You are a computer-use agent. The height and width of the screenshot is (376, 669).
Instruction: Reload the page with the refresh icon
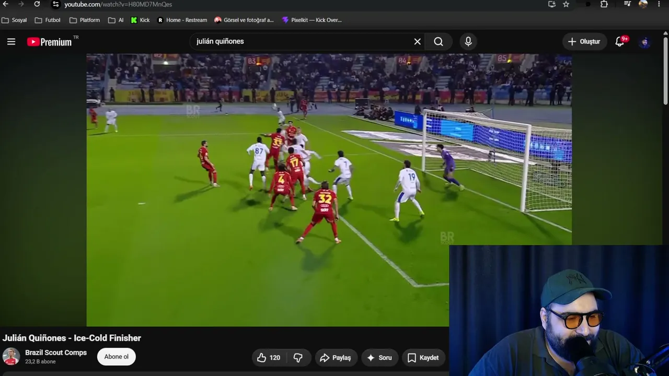click(x=37, y=4)
